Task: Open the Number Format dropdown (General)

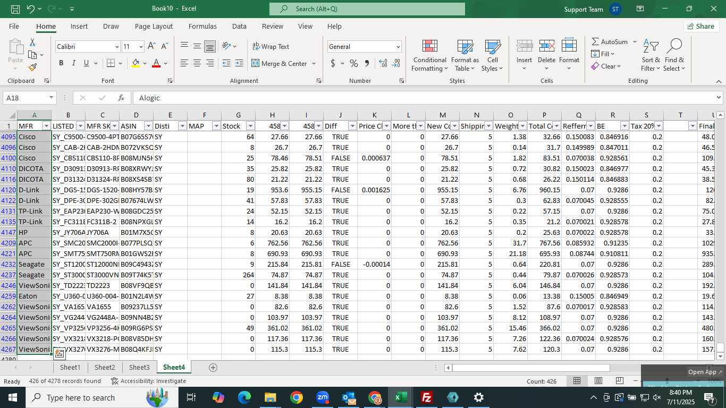Action: click(x=398, y=47)
